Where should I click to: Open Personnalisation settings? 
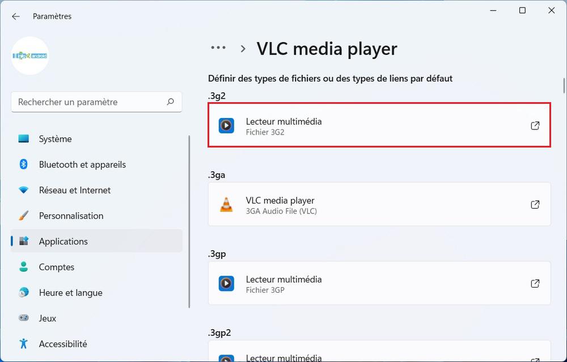(x=96, y=216)
